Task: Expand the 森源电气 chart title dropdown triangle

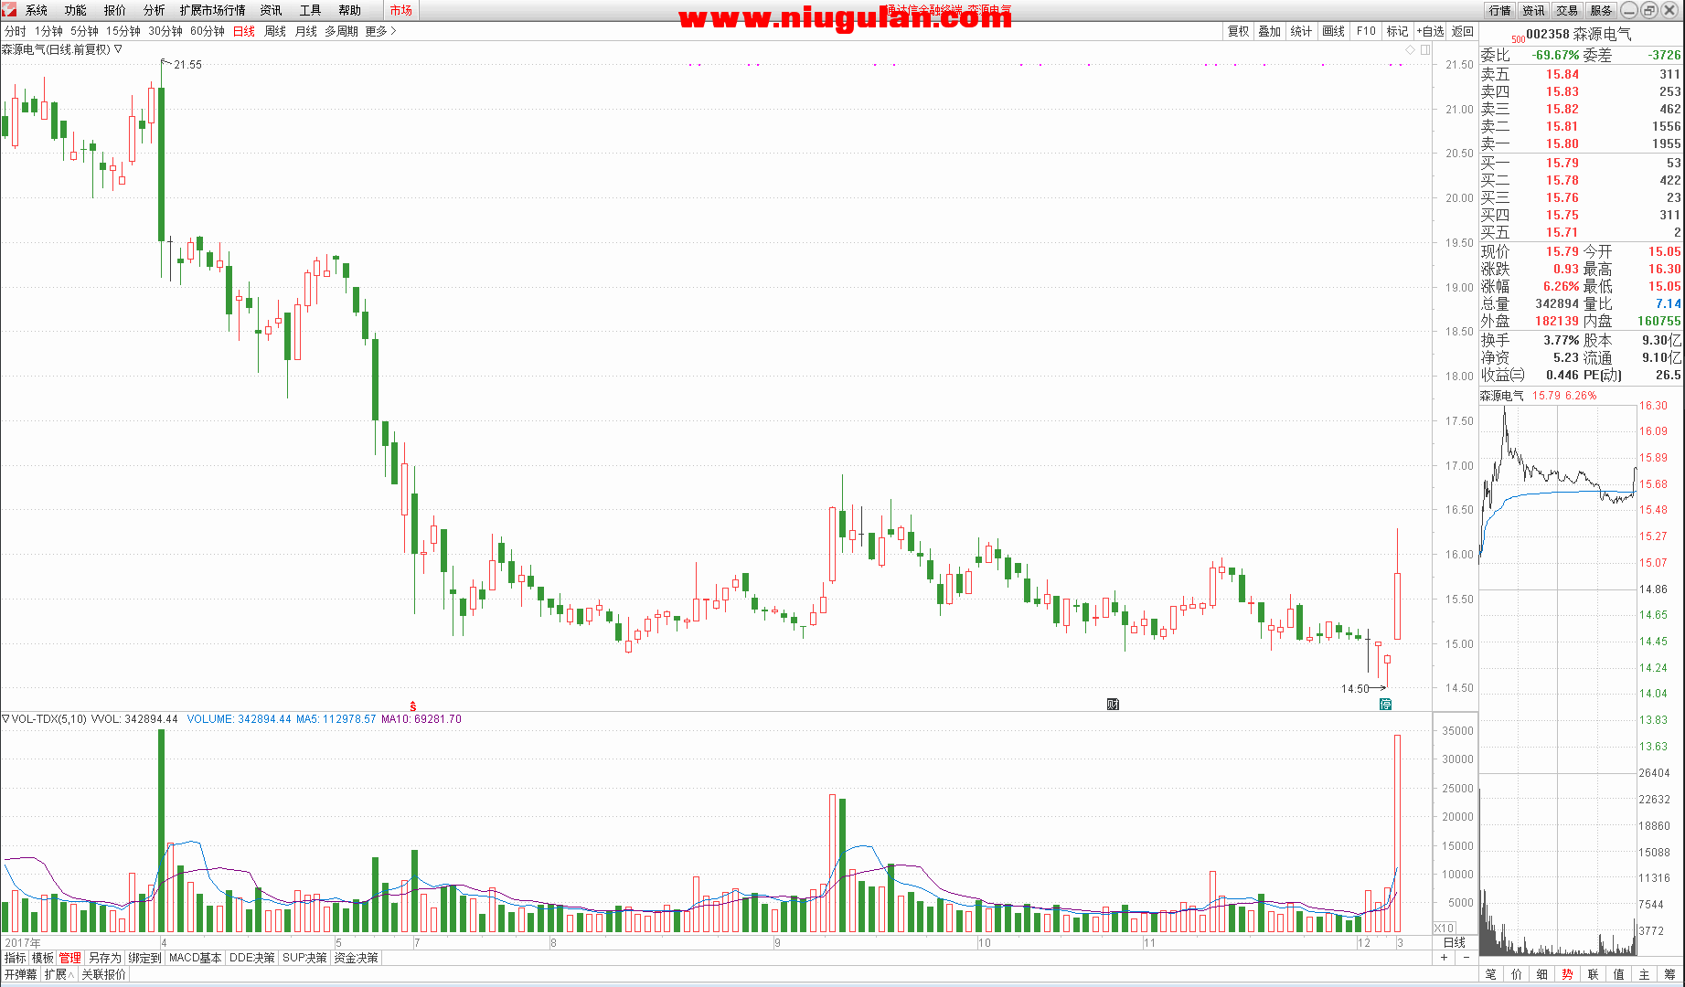Action: (118, 49)
